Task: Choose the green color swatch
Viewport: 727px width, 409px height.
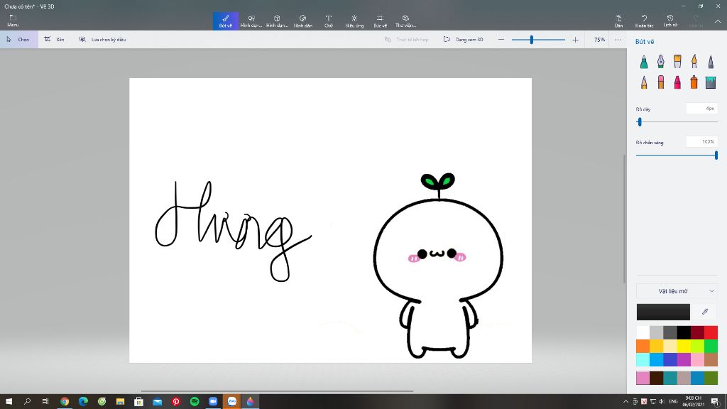Action: (x=711, y=346)
